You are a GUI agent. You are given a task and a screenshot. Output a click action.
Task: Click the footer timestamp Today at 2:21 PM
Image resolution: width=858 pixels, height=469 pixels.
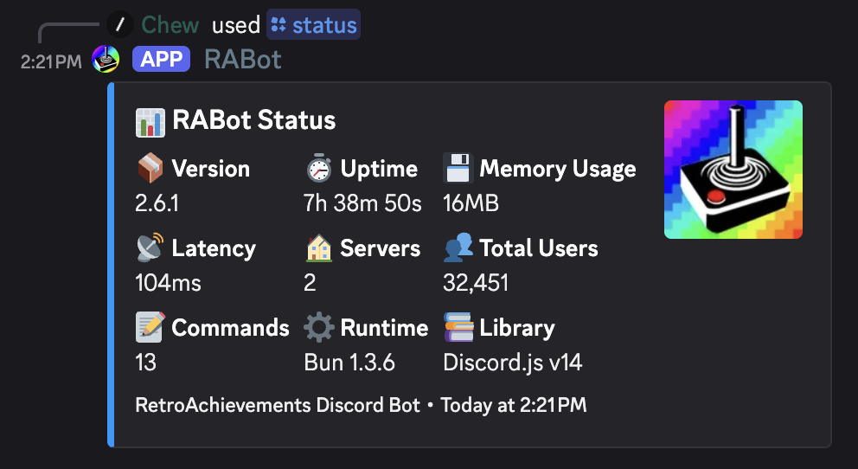(x=513, y=405)
